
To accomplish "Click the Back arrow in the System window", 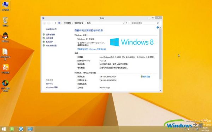I will point(45,23).
